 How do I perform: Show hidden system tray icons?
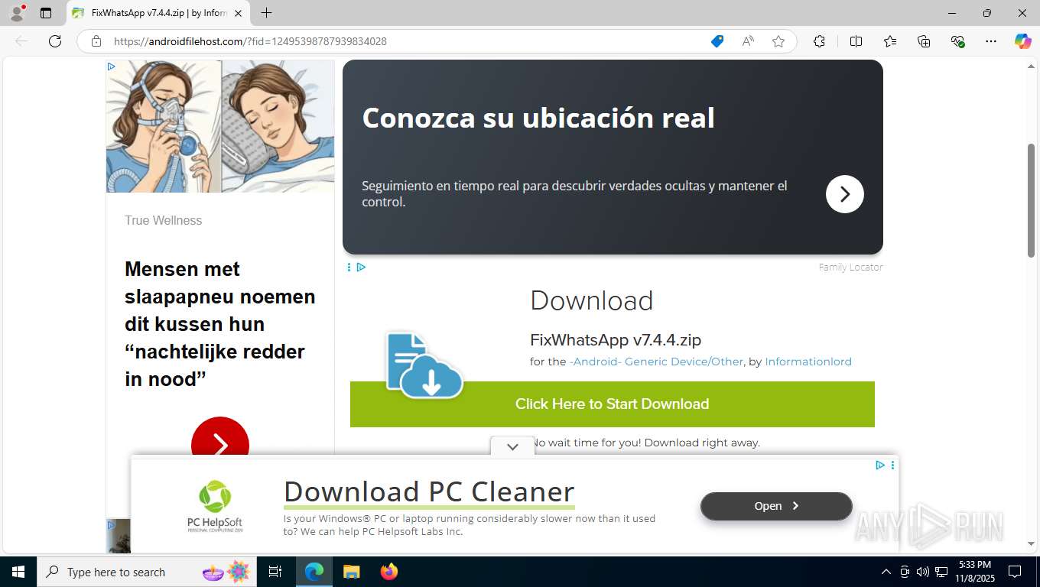(886, 572)
